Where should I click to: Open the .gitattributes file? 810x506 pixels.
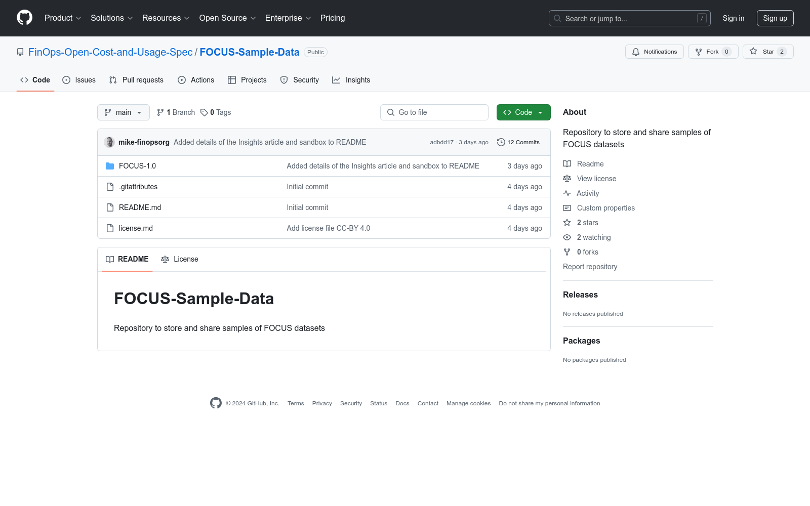pyautogui.click(x=138, y=187)
